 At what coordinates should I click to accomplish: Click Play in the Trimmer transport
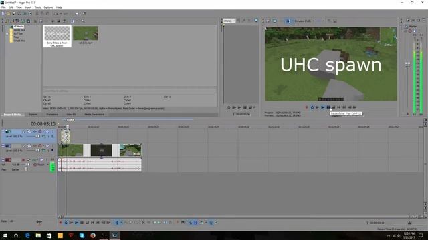pos(239,107)
